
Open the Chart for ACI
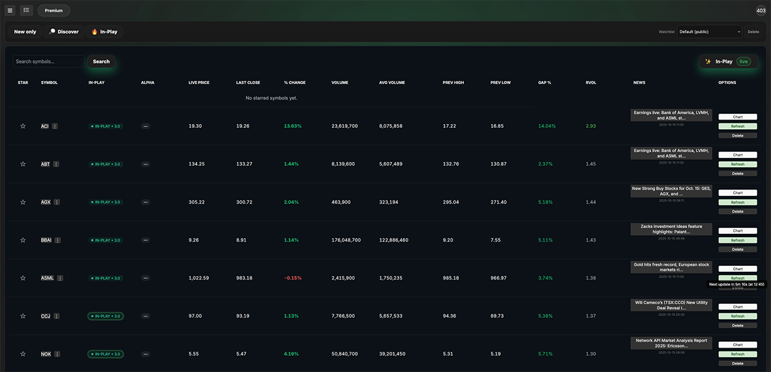pyautogui.click(x=738, y=117)
